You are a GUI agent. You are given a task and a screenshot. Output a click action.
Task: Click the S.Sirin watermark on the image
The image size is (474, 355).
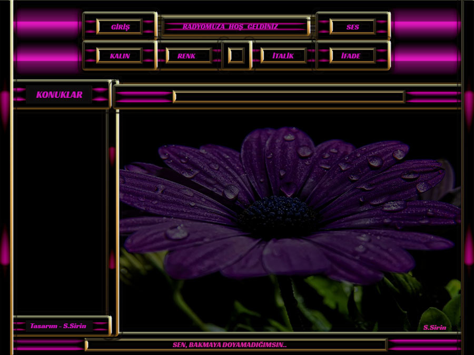tap(434, 328)
